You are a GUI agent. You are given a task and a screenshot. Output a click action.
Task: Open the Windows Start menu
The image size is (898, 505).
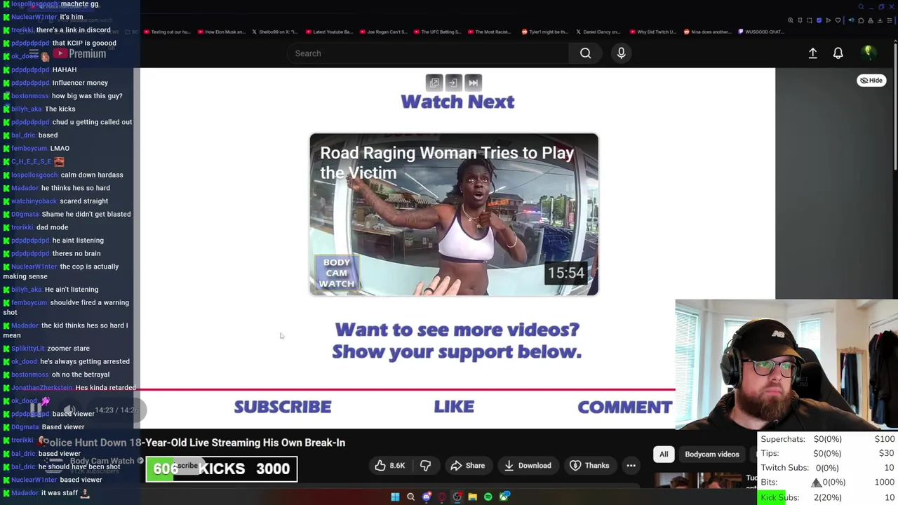tap(395, 497)
